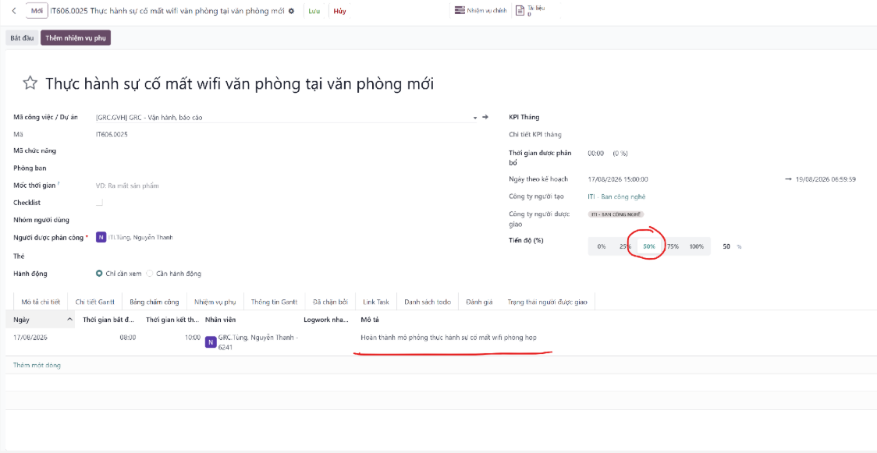
Task: Set progress to 0%
Action: [x=602, y=246]
